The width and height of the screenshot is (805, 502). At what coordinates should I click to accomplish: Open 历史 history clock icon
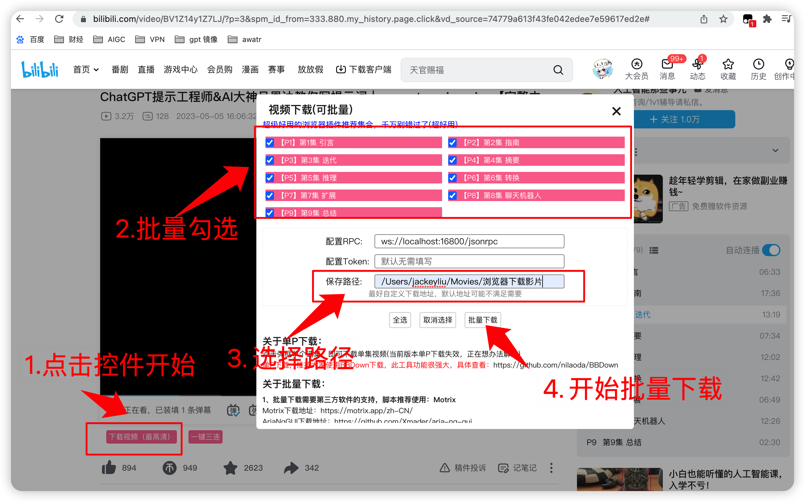tap(758, 69)
